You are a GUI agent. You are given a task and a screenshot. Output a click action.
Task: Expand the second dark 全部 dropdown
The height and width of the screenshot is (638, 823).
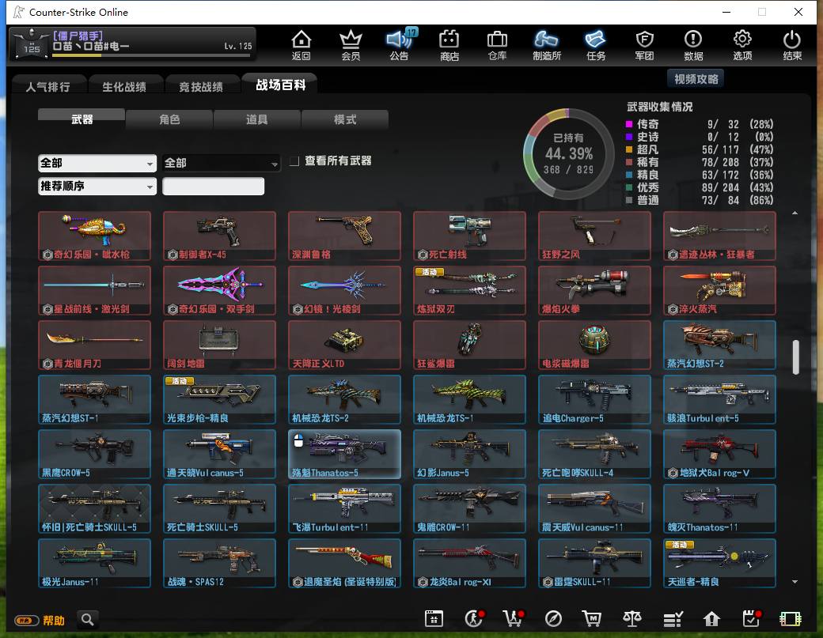[x=221, y=163]
